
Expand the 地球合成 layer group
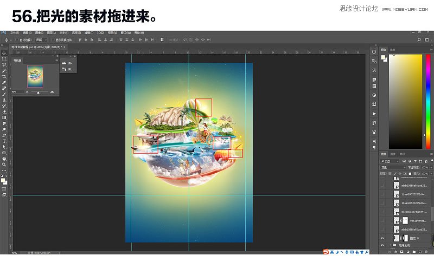391,245
